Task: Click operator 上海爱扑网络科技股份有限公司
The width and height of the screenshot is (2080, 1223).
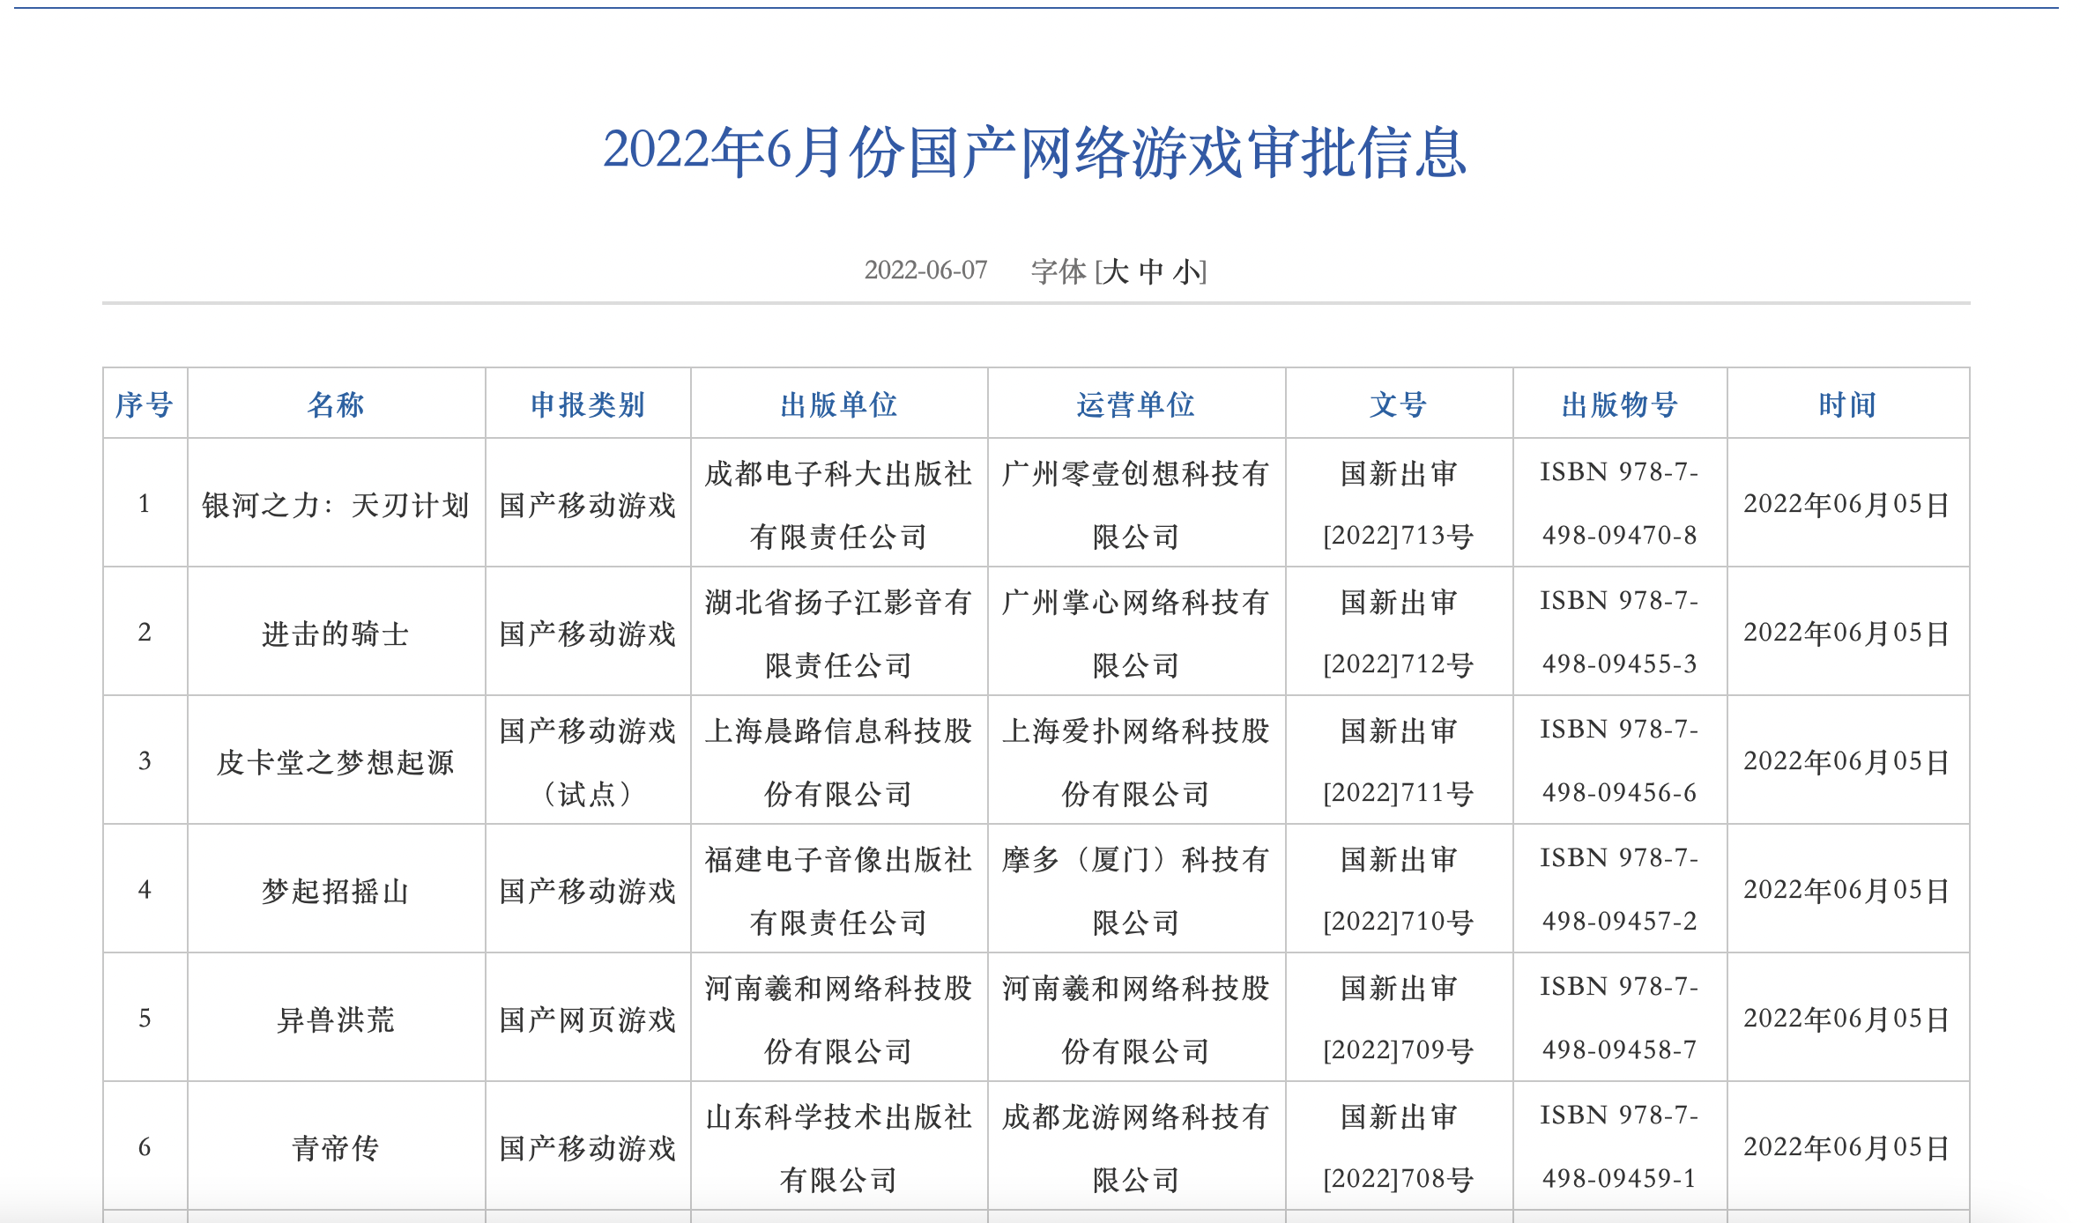Action: pyautogui.click(x=1136, y=762)
